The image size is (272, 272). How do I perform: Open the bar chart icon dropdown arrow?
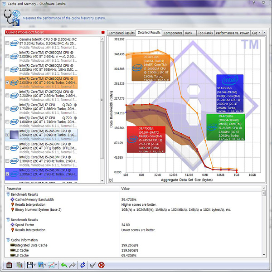tap(45, 265)
